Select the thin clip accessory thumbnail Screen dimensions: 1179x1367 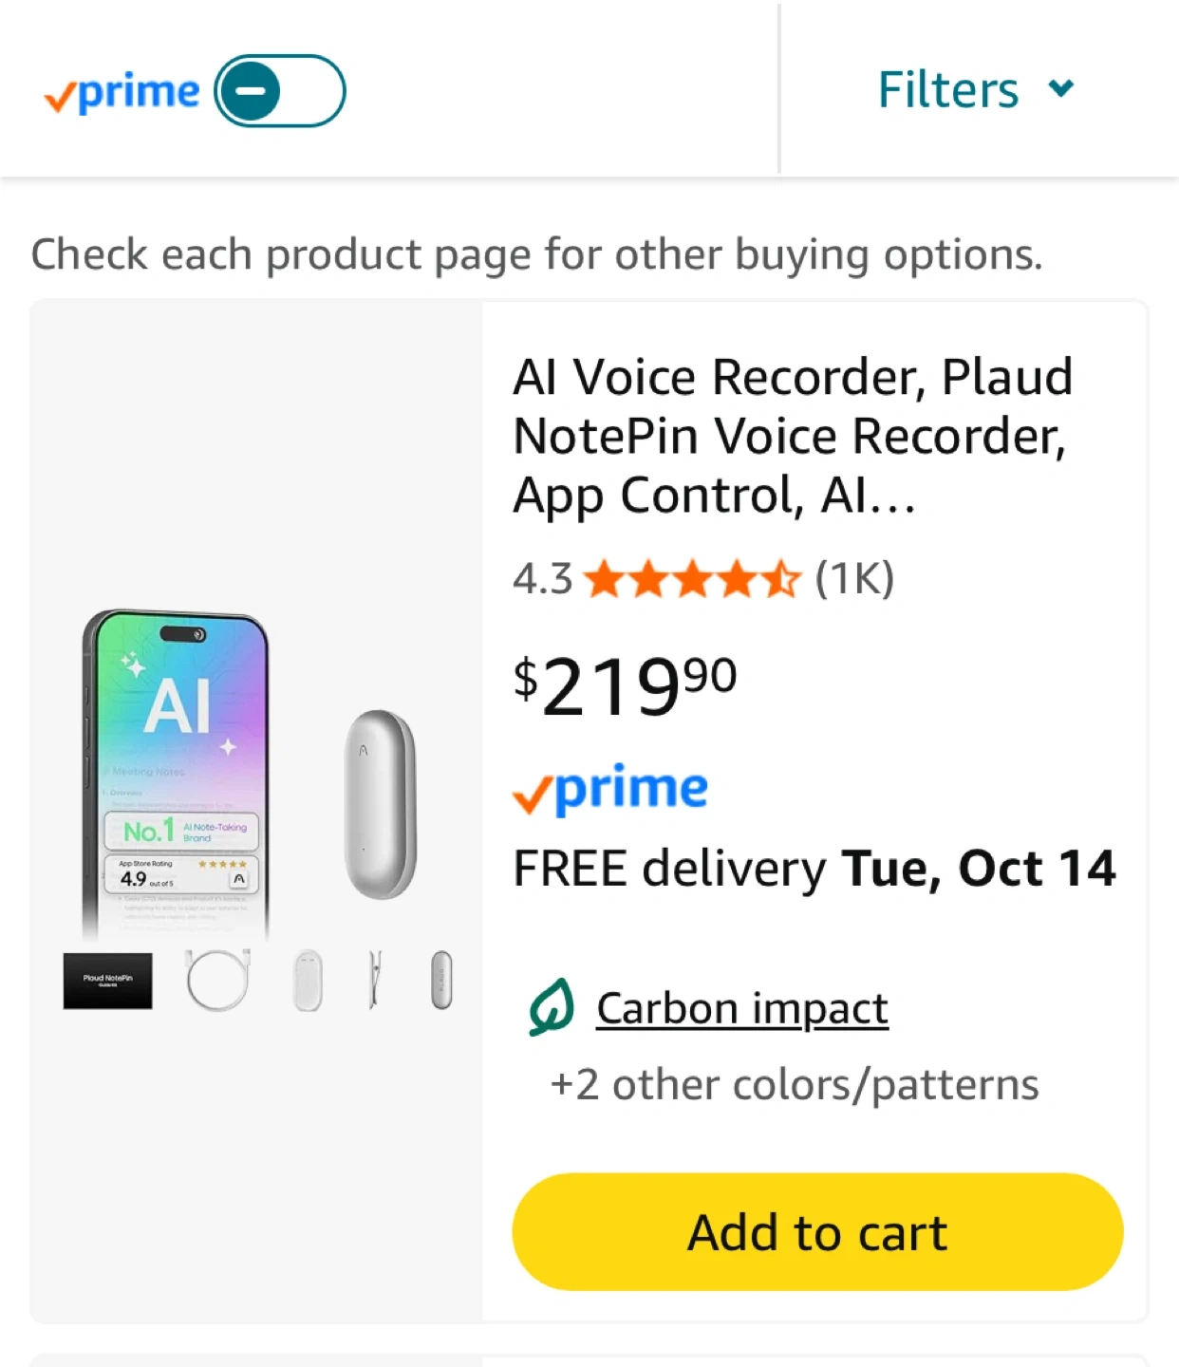pyautogui.click(x=375, y=980)
